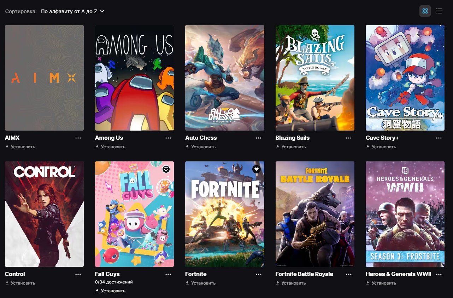Open three-dot menu for AIMX
The width and height of the screenshot is (453, 298).
(78, 138)
